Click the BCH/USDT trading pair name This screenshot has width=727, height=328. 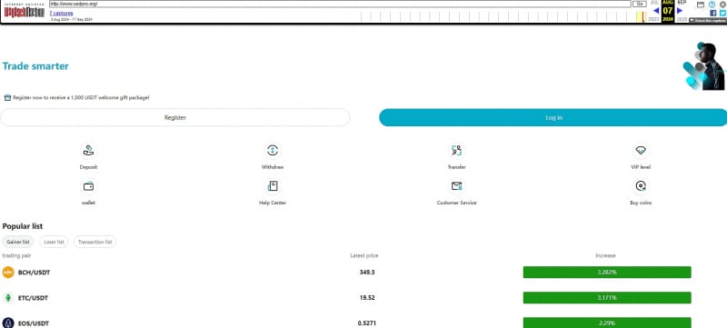tap(34, 273)
